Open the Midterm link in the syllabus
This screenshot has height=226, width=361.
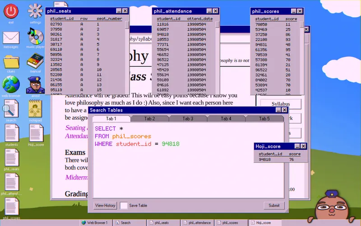(77, 177)
